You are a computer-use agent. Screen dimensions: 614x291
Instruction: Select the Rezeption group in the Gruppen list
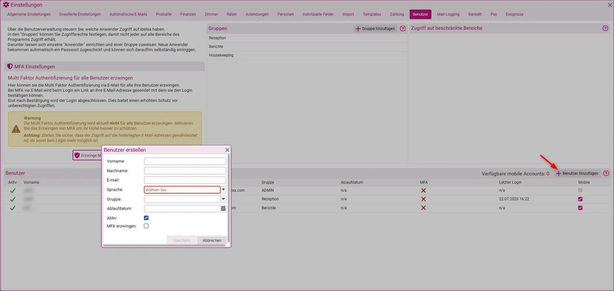[307, 38]
